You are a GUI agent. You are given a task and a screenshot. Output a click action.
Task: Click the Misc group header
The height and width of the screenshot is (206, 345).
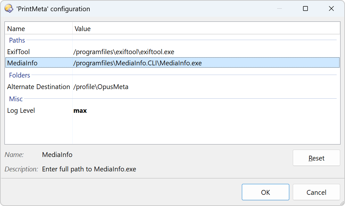16,99
